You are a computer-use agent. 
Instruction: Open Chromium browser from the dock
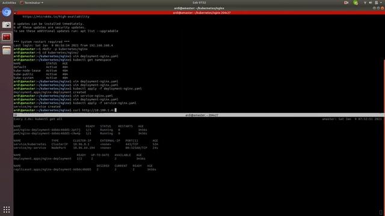pos(7,12)
